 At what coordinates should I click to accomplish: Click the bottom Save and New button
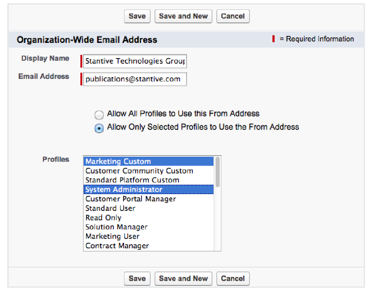point(183,279)
